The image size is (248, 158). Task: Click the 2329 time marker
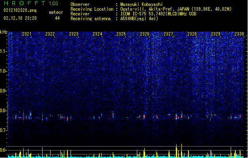tap(216, 34)
